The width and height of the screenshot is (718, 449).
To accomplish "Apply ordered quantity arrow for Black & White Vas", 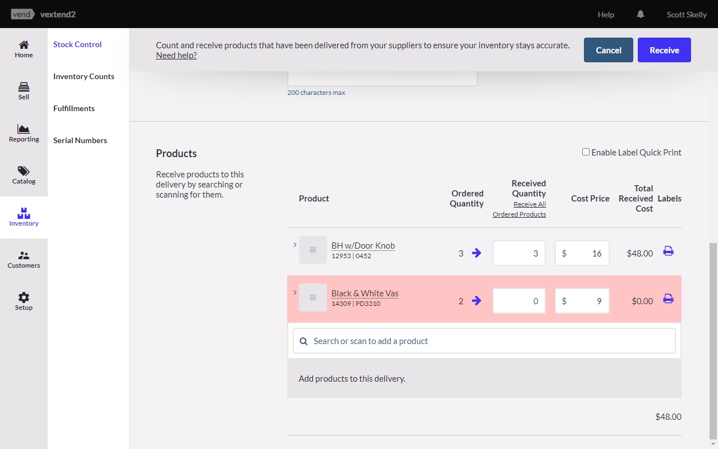I will click(x=477, y=301).
